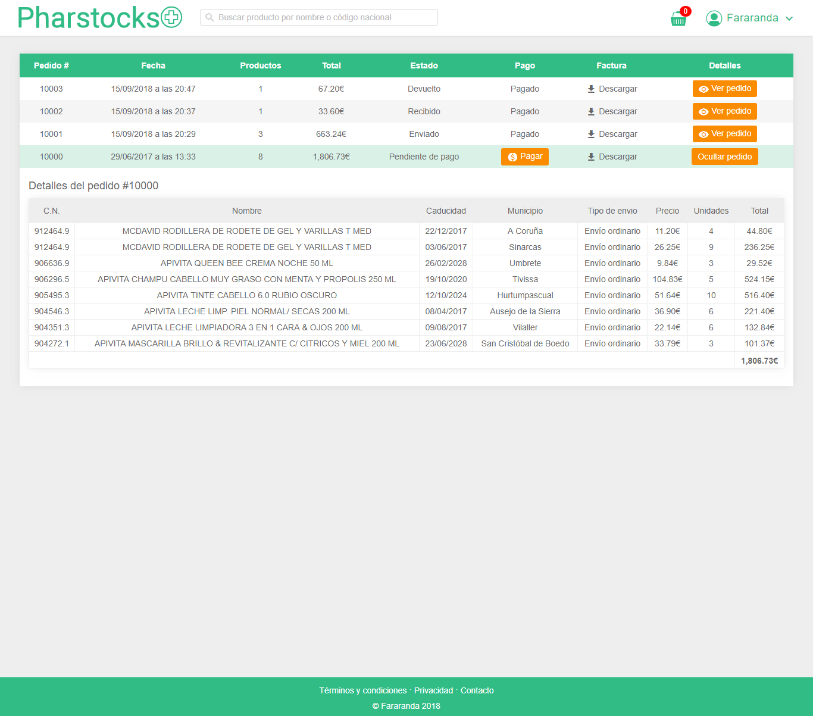Click the Caducidad column header
Viewport: 813px width, 716px height.
click(446, 211)
